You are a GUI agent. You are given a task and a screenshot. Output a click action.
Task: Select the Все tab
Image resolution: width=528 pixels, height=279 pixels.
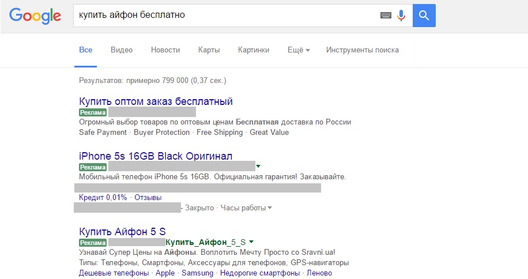(x=85, y=50)
